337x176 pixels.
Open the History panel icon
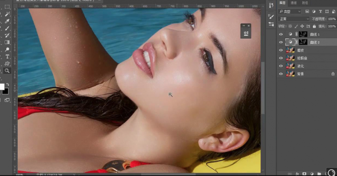[x=271, y=6]
